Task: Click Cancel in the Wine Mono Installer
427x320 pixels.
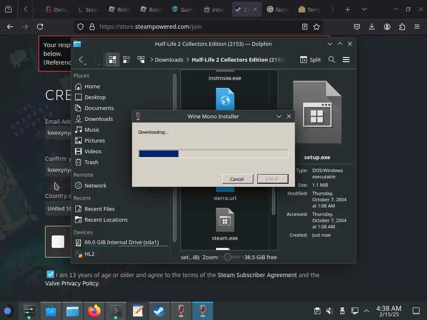Action: pos(237,179)
